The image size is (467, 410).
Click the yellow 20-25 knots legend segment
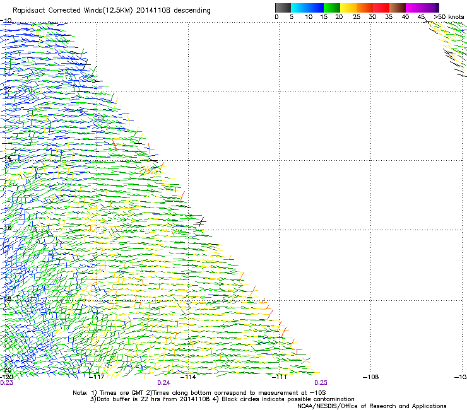348,8
